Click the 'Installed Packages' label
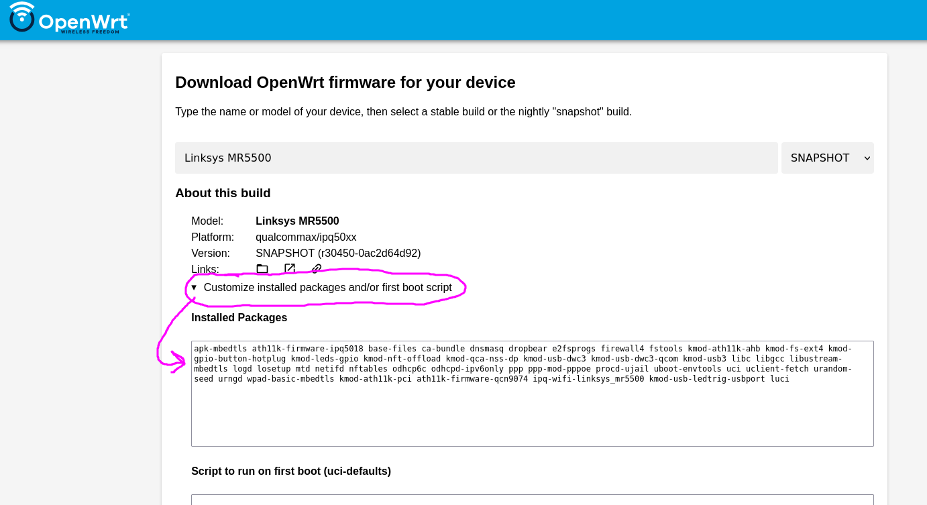 (239, 318)
